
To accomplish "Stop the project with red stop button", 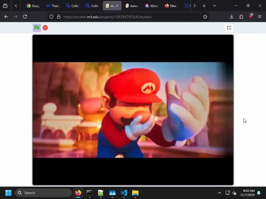I will (x=45, y=28).
